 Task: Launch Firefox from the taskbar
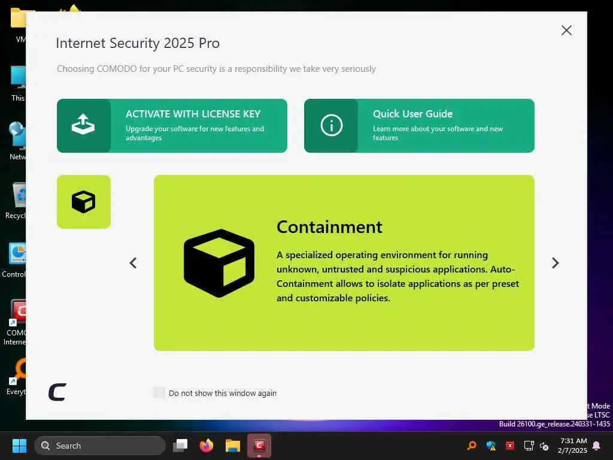(207, 446)
